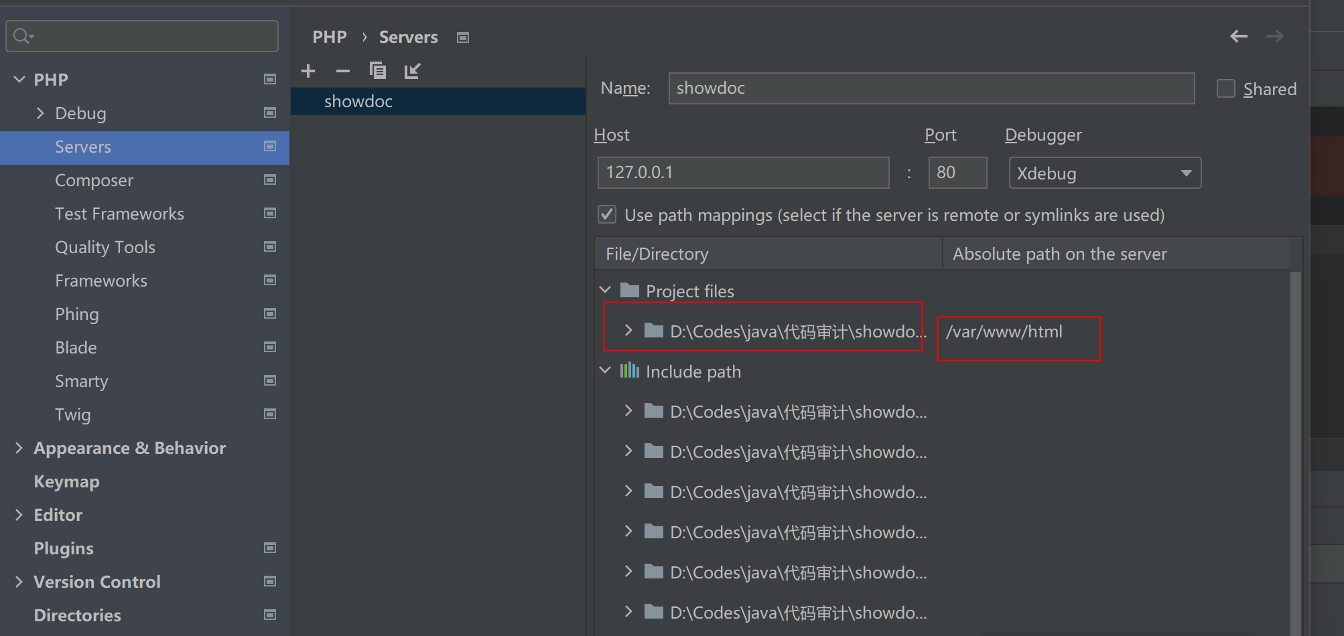Enable the Shared checkbox
The image size is (1344, 636).
point(1226,88)
